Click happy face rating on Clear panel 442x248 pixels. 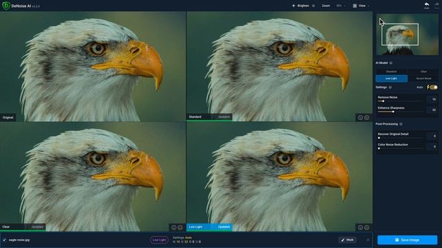point(174,227)
